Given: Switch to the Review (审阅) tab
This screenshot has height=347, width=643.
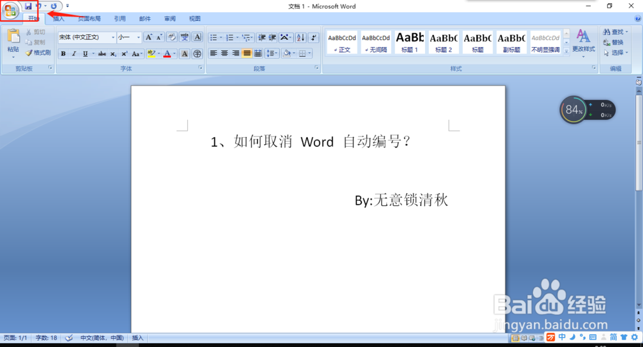Looking at the screenshot, I should tap(170, 19).
